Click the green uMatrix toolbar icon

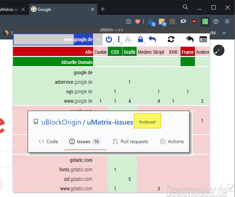point(205,21)
